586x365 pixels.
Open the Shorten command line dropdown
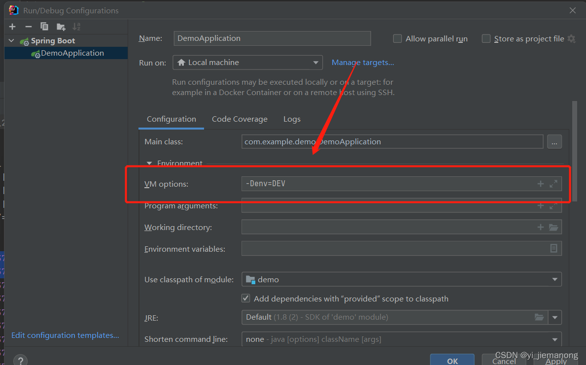555,339
